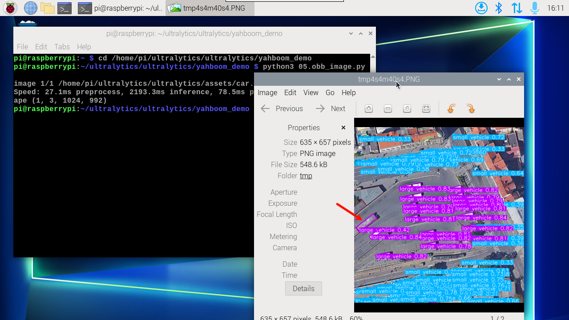Click the terminal command python3 05.obb_image.py
This screenshot has width=569, height=320.
click(314, 67)
